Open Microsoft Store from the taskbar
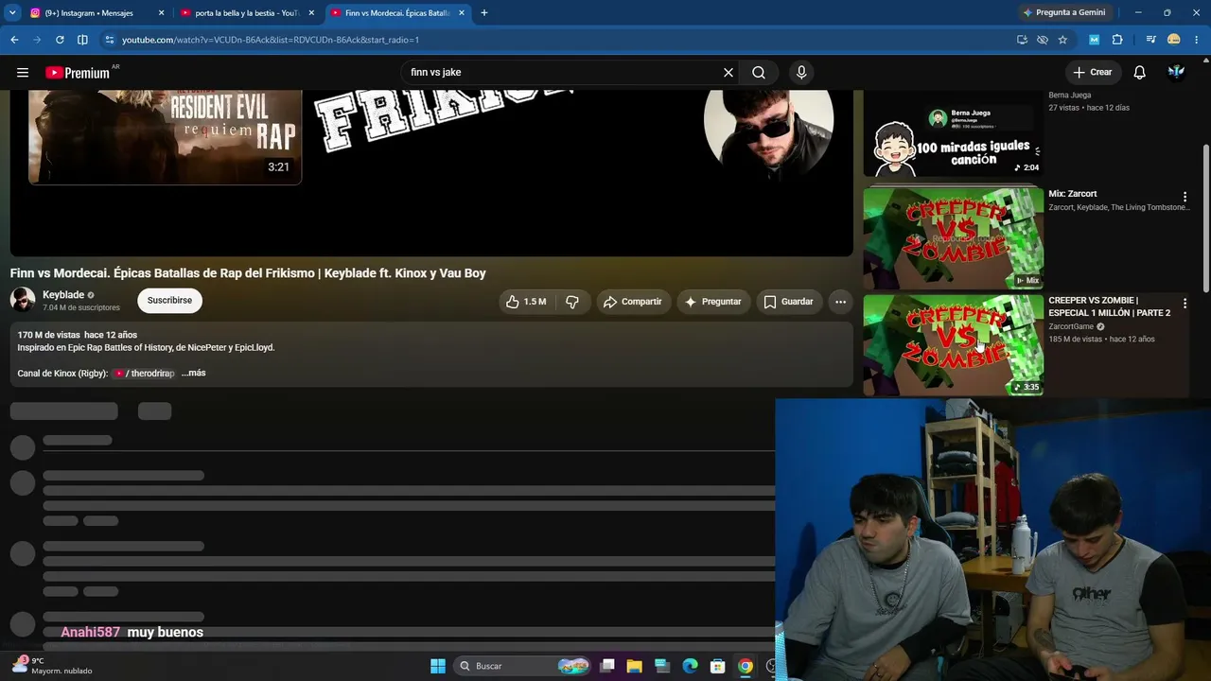This screenshot has width=1211, height=681. click(717, 666)
